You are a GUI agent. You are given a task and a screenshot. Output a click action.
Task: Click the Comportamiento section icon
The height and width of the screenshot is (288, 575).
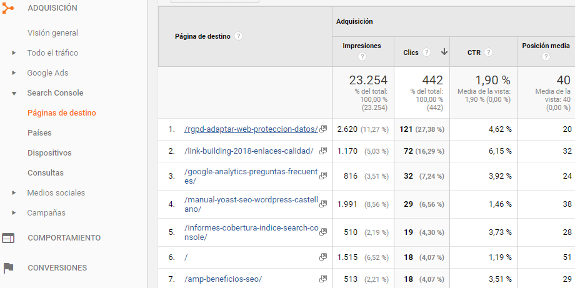point(7,238)
